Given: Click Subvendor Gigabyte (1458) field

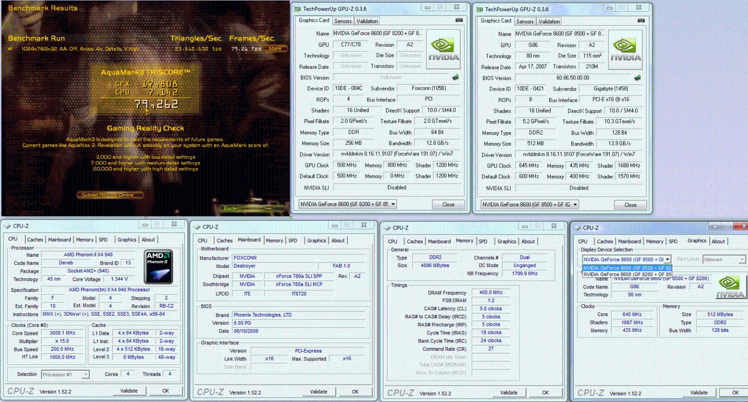Looking at the screenshot, I should [x=611, y=89].
